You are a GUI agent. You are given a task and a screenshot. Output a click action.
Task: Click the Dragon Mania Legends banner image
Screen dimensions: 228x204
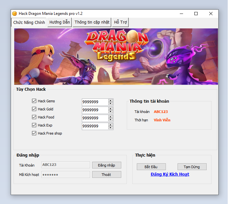116,56
